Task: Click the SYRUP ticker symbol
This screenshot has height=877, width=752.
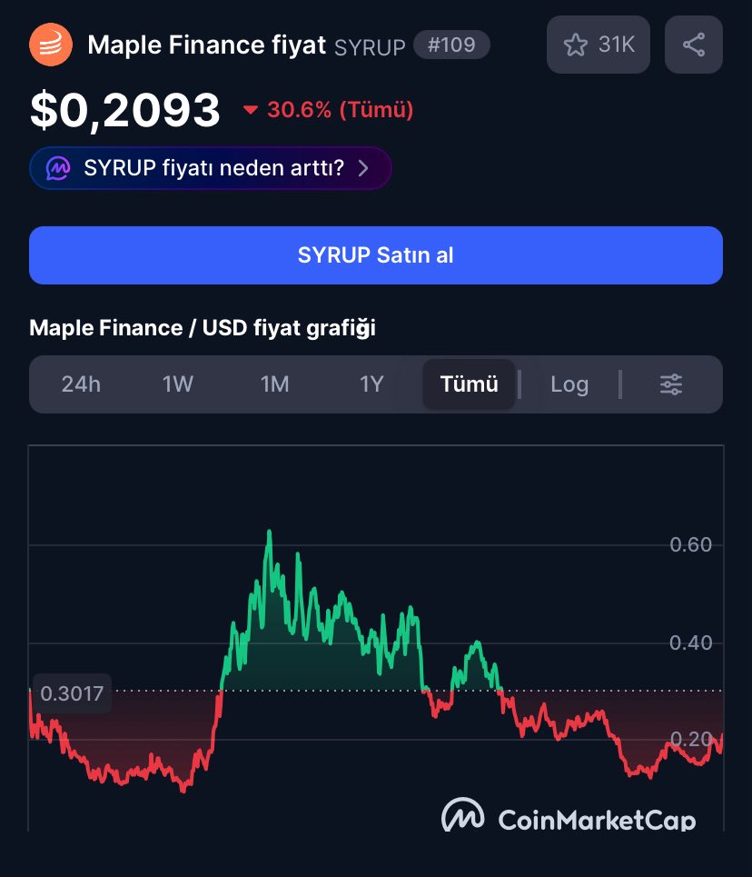Action: 370,47
